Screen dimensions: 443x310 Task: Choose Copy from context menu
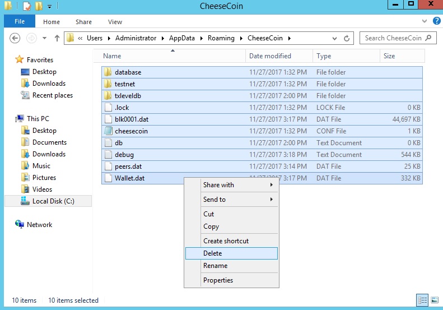(231, 226)
